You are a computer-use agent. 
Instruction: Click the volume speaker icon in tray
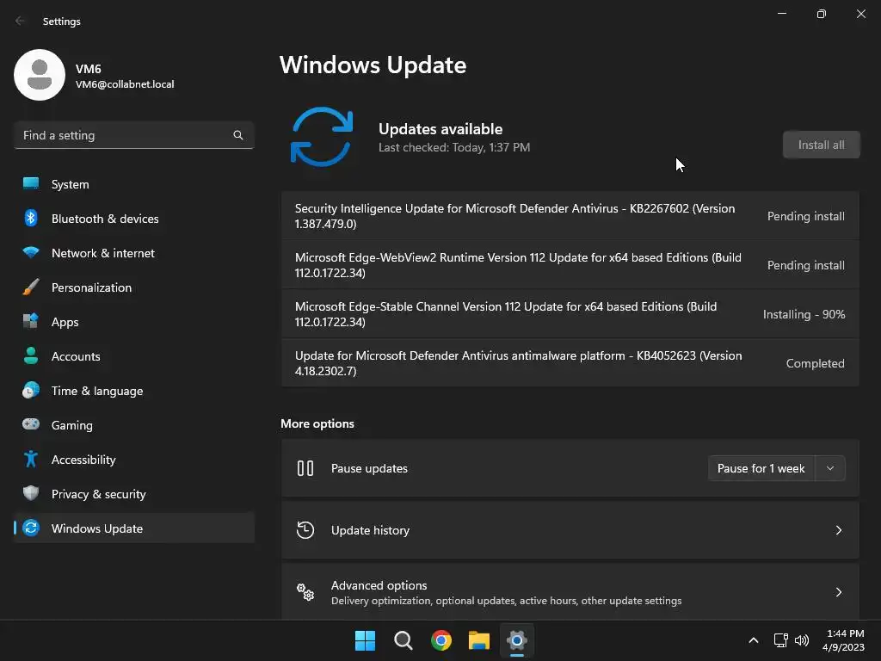pos(802,640)
